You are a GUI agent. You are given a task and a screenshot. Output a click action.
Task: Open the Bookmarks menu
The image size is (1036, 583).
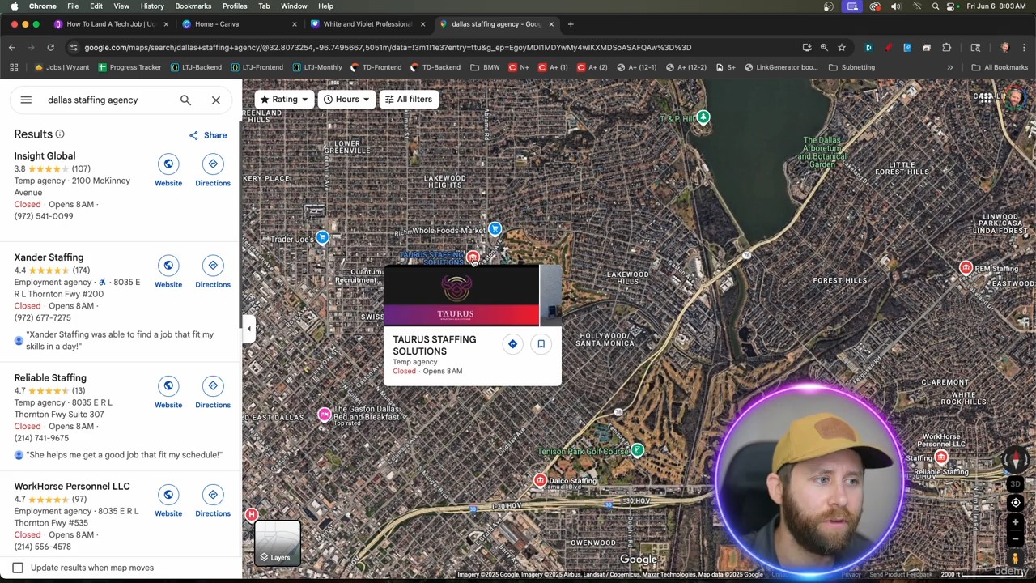pos(193,6)
